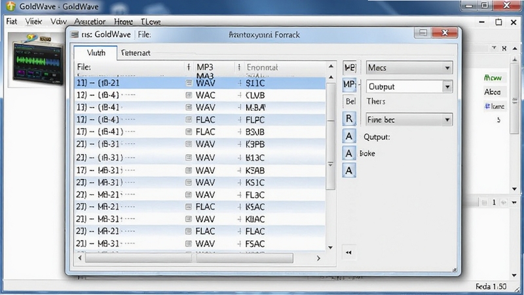Click file icon in the row ending K3PB

tap(189, 144)
